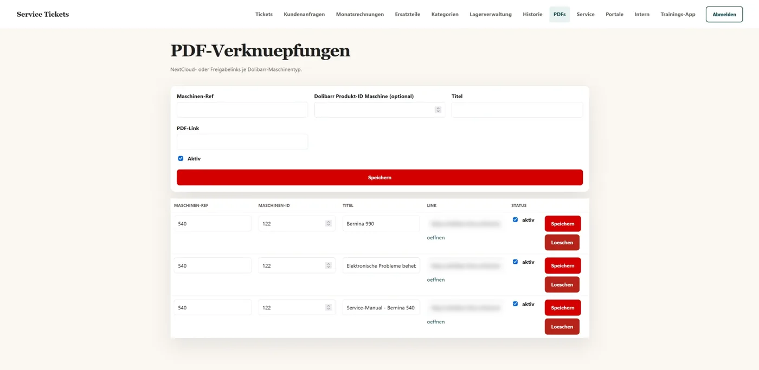Edit Maschinen-Ref of Elektronische Probleme row
This screenshot has width=759, height=370.
(213, 265)
